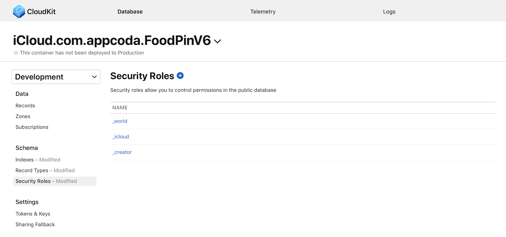This screenshot has width=506, height=237.
Task: Click the blue plus icon beside Security Roles
Action: pyautogui.click(x=180, y=75)
